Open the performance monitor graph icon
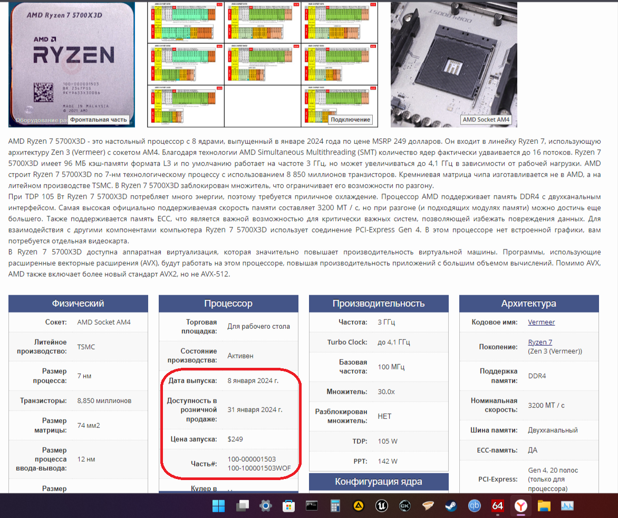Viewport: 618px width, 518px height. click(567, 506)
